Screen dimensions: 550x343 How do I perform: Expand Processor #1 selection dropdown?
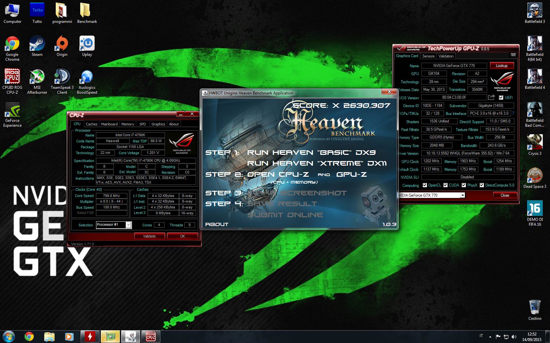[x=128, y=225]
